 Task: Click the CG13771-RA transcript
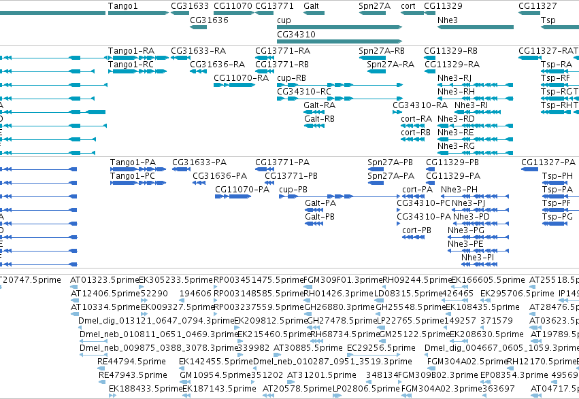pos(265,58)
